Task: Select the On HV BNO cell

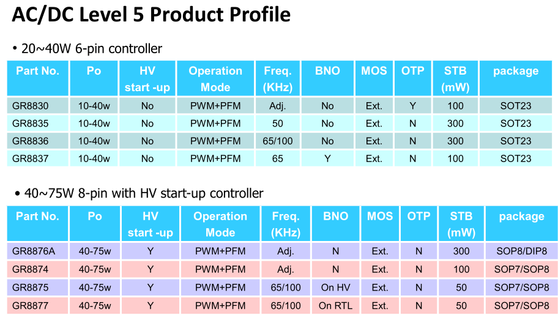Action: click(335, 287)
